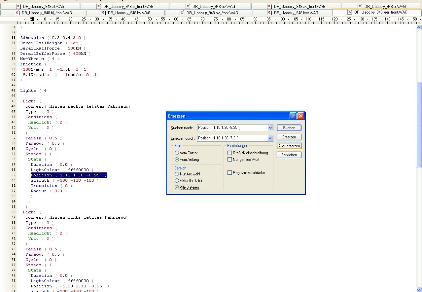Expand the Suchen nach dropdown list

(270, 128)
